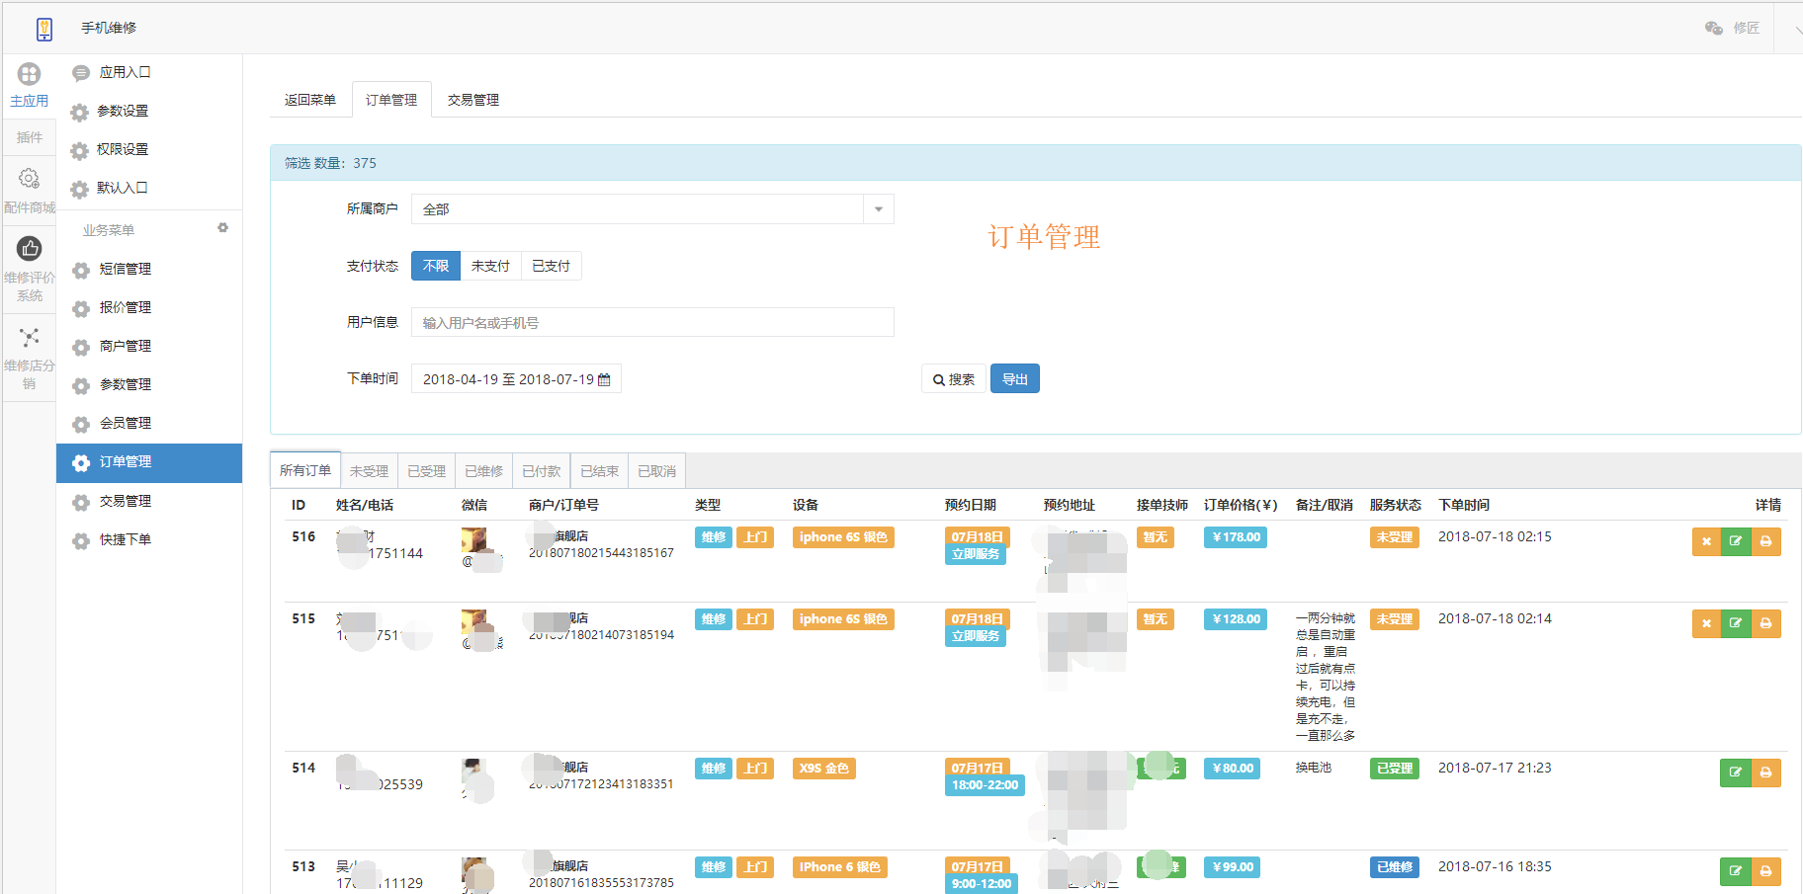
Task: Click the 导出 export button
Action: pos(1014,378)
